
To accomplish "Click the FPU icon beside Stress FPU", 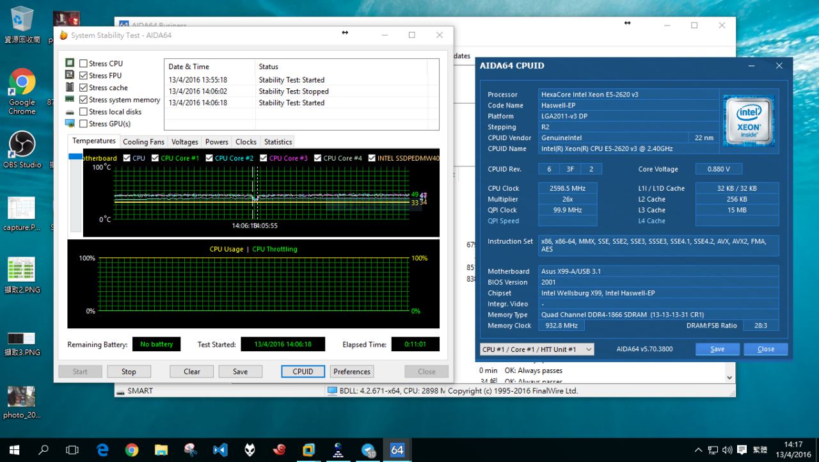I will (70, 75).
